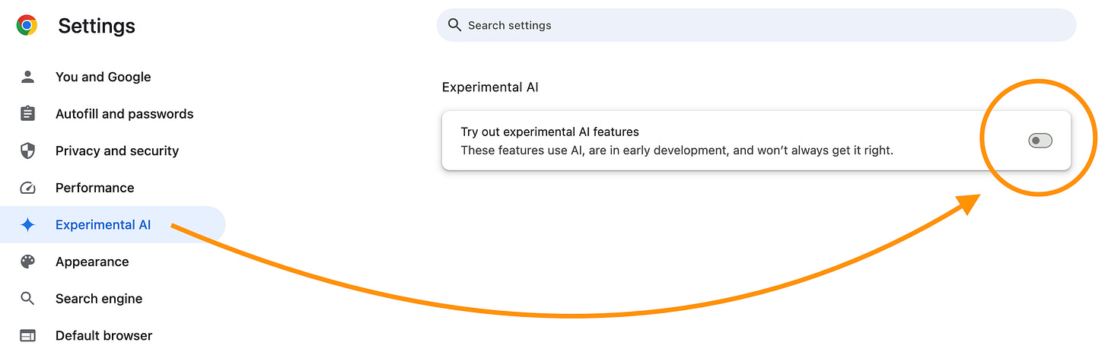
Task: Select Privacy and security in sidebar
Action: pyautogui.click(x=116, y=151)
